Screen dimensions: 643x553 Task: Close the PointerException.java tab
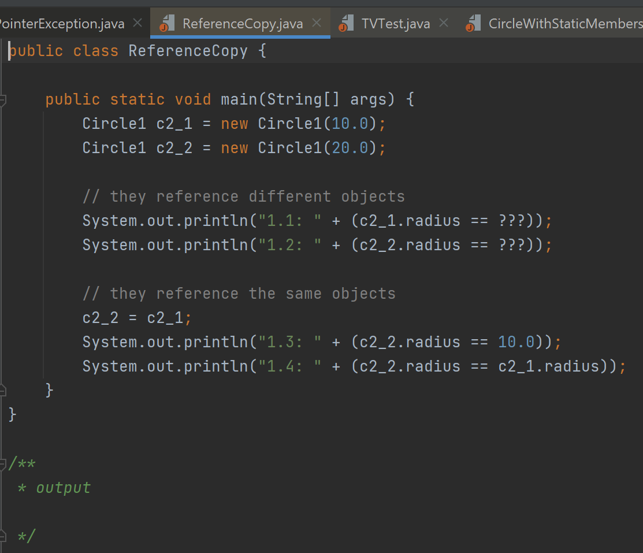coord(137,23)
